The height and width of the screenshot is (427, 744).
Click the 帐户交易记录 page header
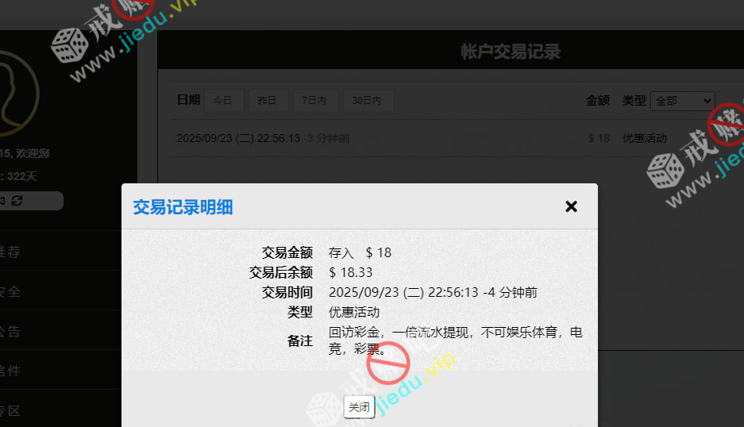coord(511,52)
